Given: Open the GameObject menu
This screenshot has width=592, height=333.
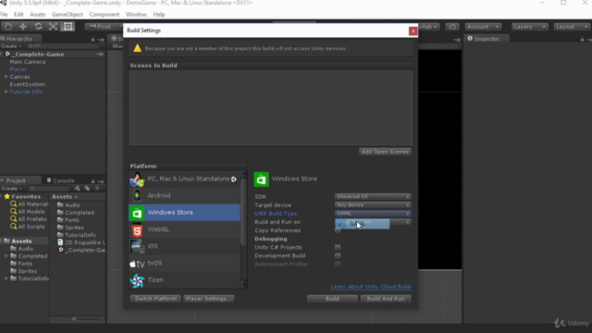Looking at the screenshot, I should click(68, 15).
